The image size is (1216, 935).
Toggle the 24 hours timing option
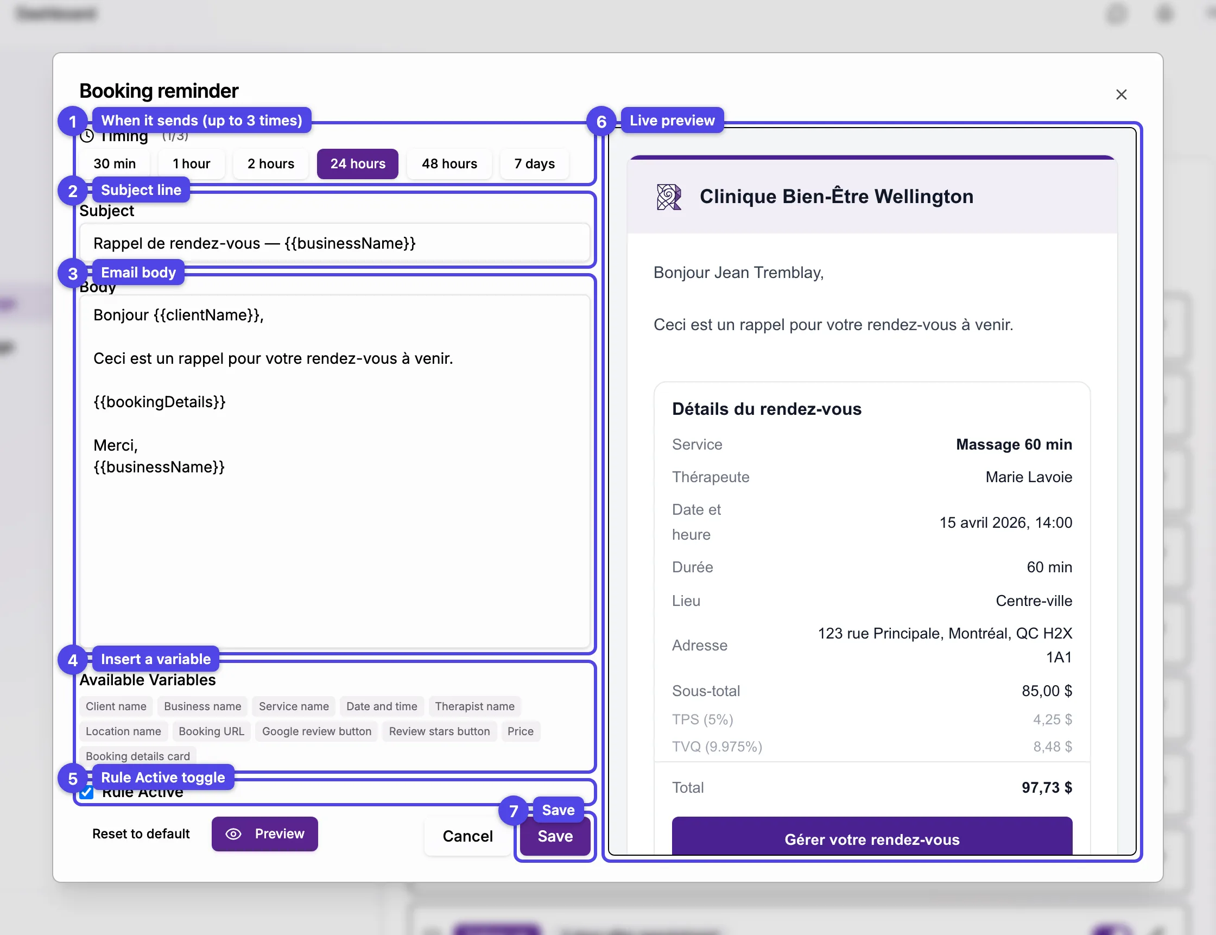pos(358,163)
